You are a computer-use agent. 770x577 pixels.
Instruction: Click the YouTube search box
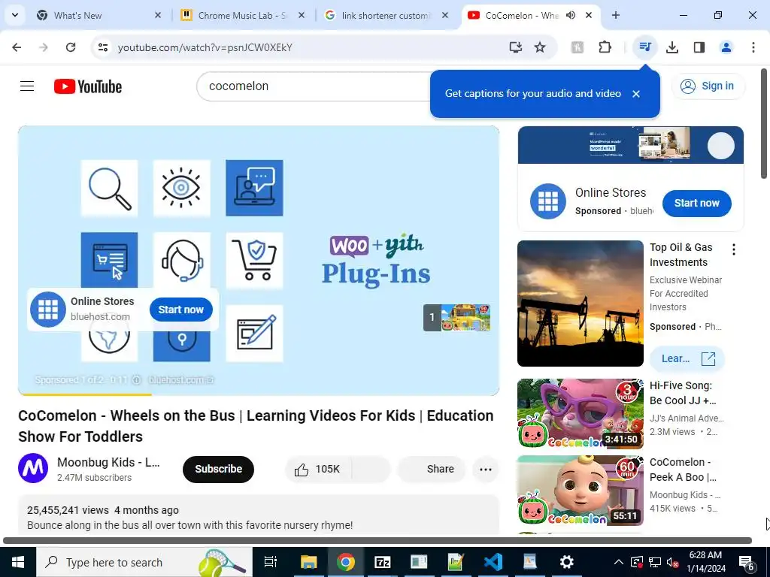(314, 86)
